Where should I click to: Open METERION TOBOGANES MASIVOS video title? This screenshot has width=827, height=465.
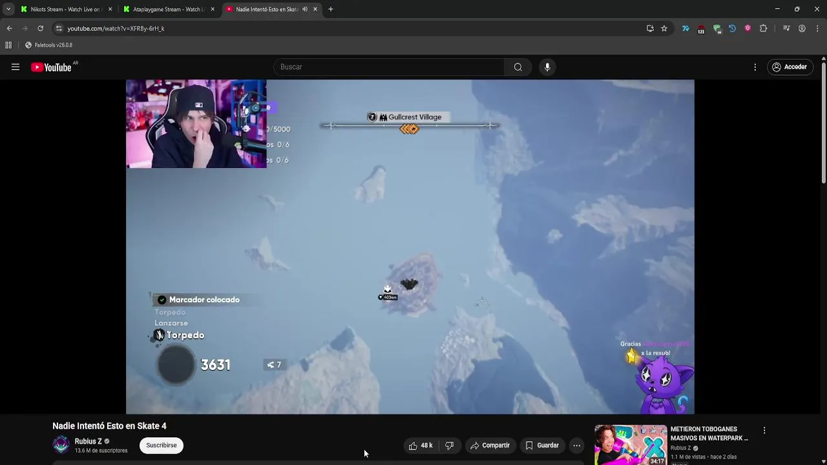pos(709,433)
